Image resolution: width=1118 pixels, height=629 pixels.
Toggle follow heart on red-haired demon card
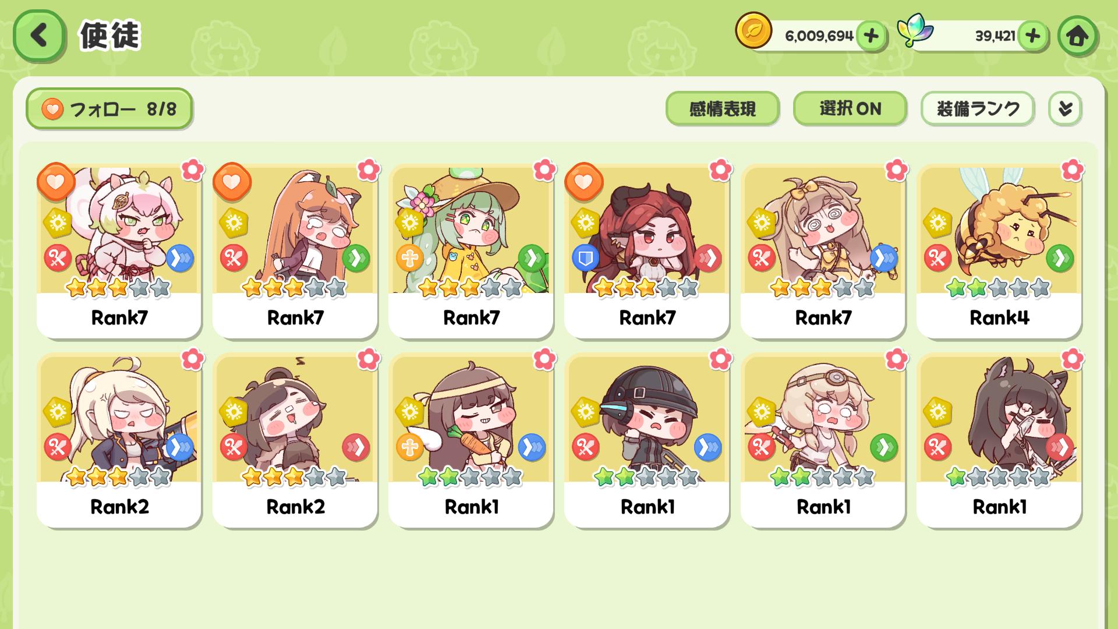coord(583,182)
